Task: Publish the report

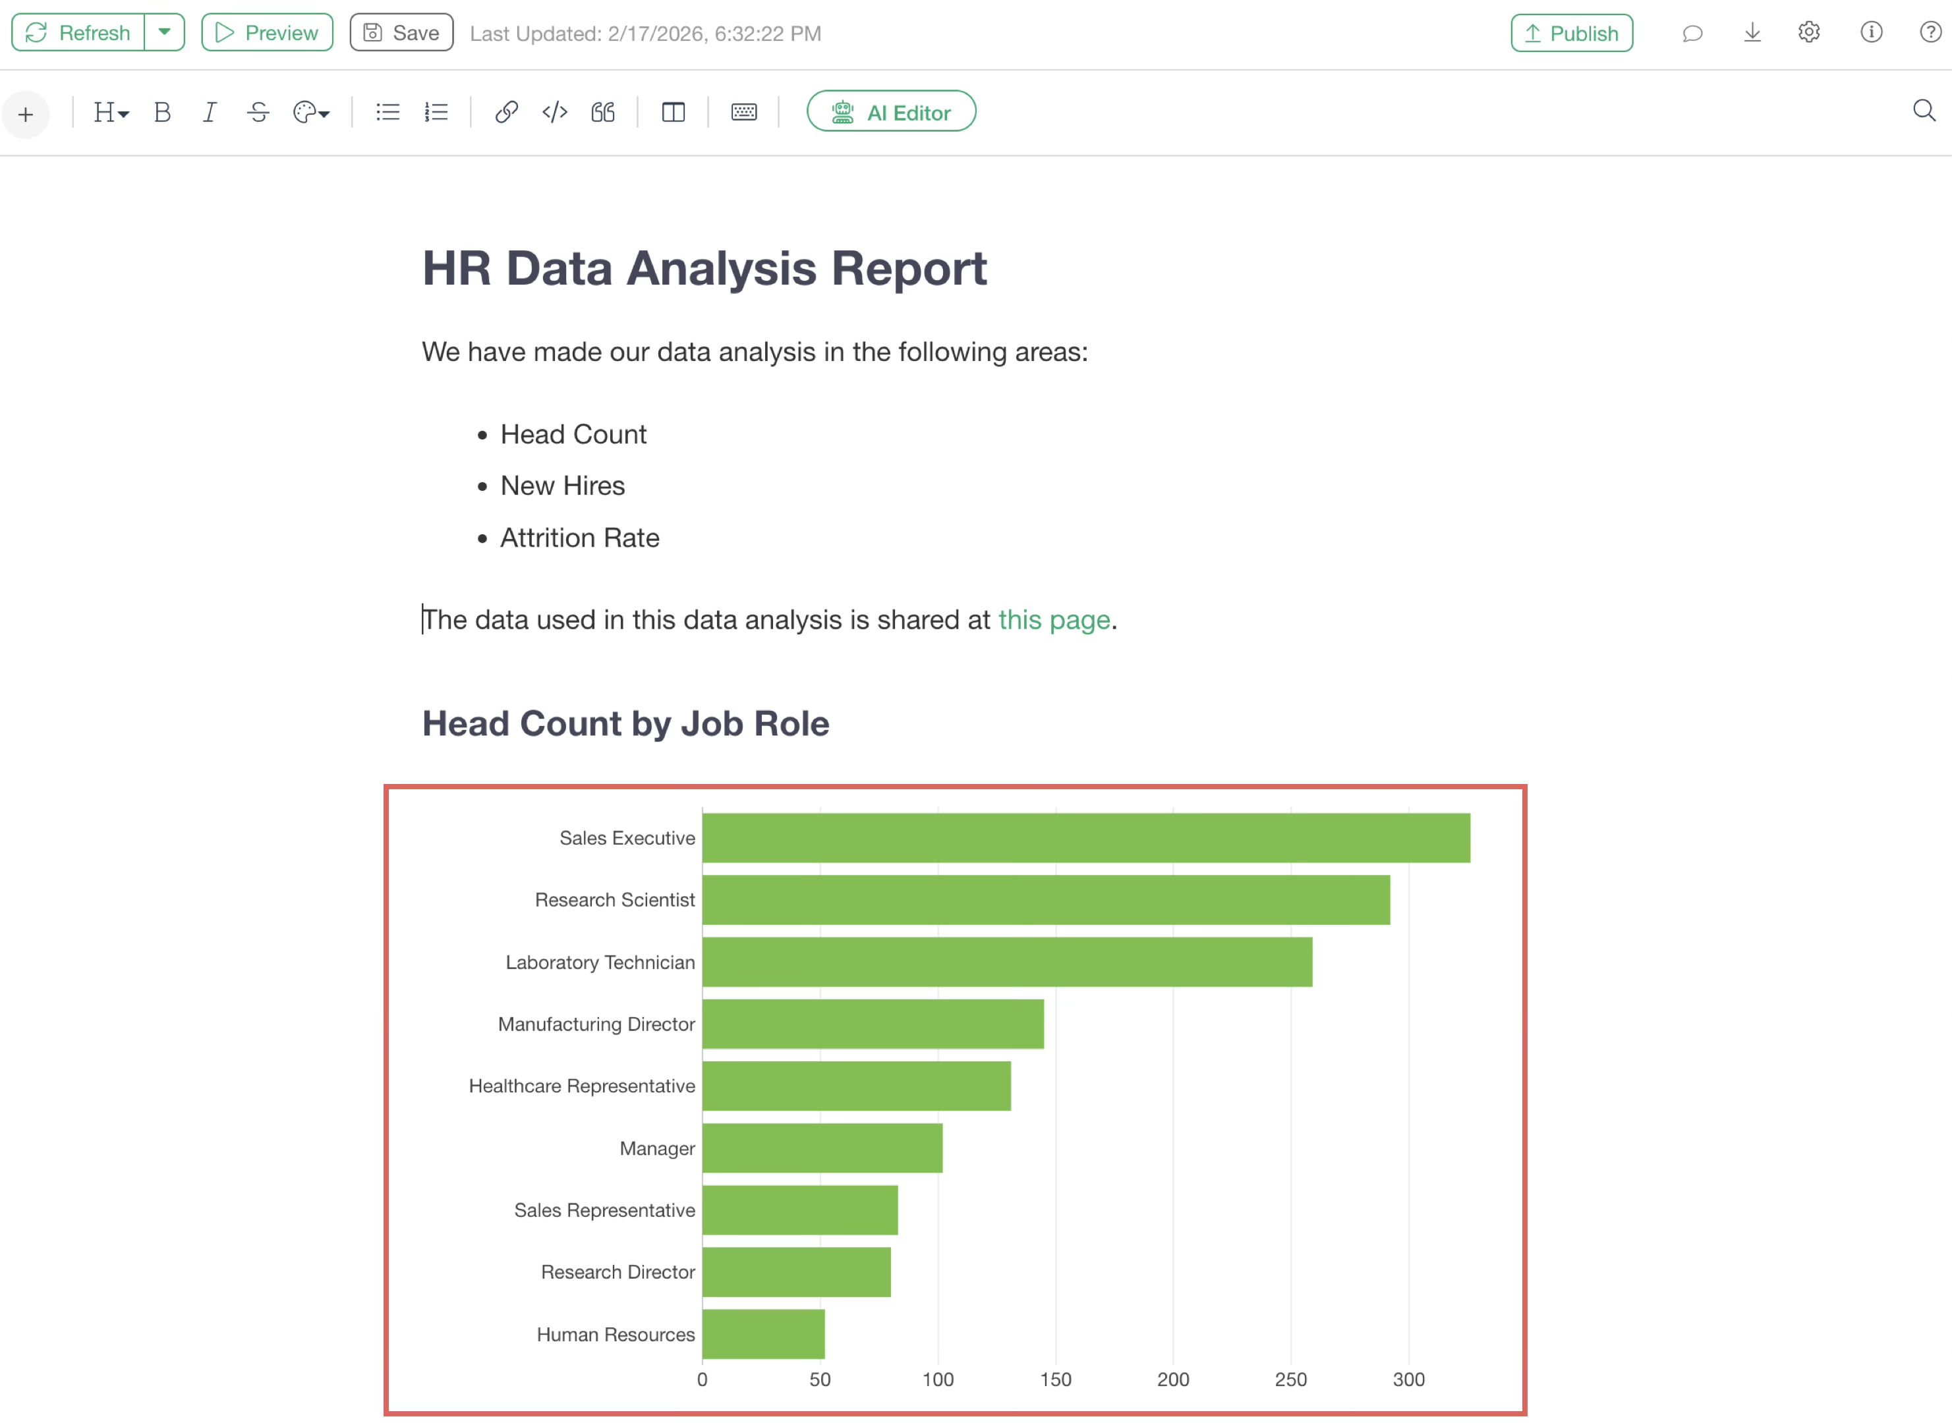Action: point(1571,34)
